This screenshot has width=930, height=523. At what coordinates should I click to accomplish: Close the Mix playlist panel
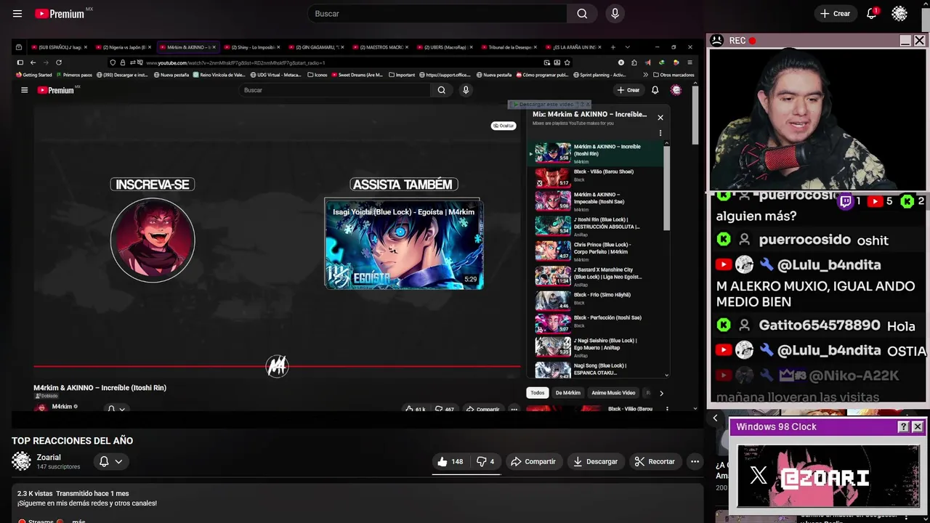660,117
